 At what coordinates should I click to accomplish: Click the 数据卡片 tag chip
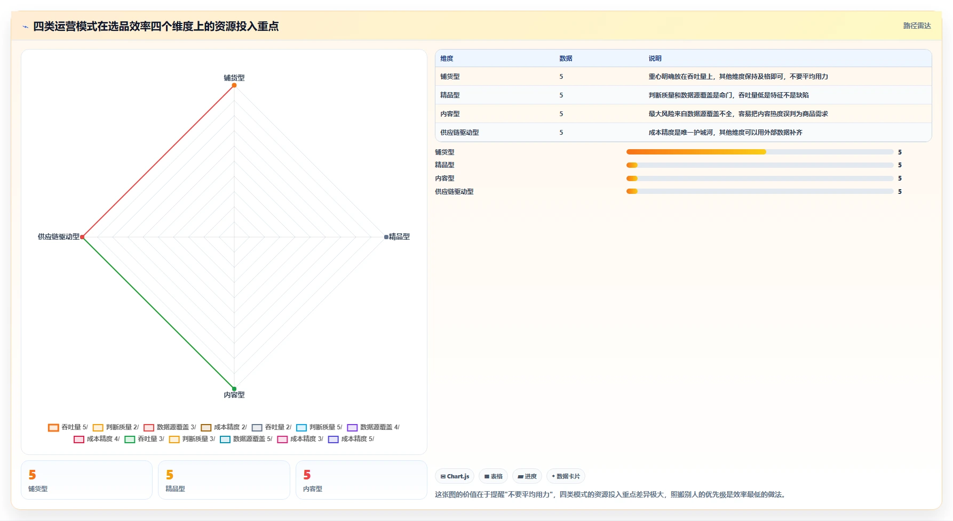(566, 476)
